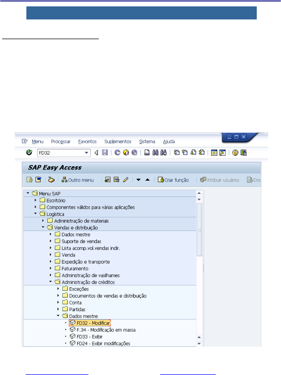Click the green Enter checkmark icon

click(x=29, y=153)
